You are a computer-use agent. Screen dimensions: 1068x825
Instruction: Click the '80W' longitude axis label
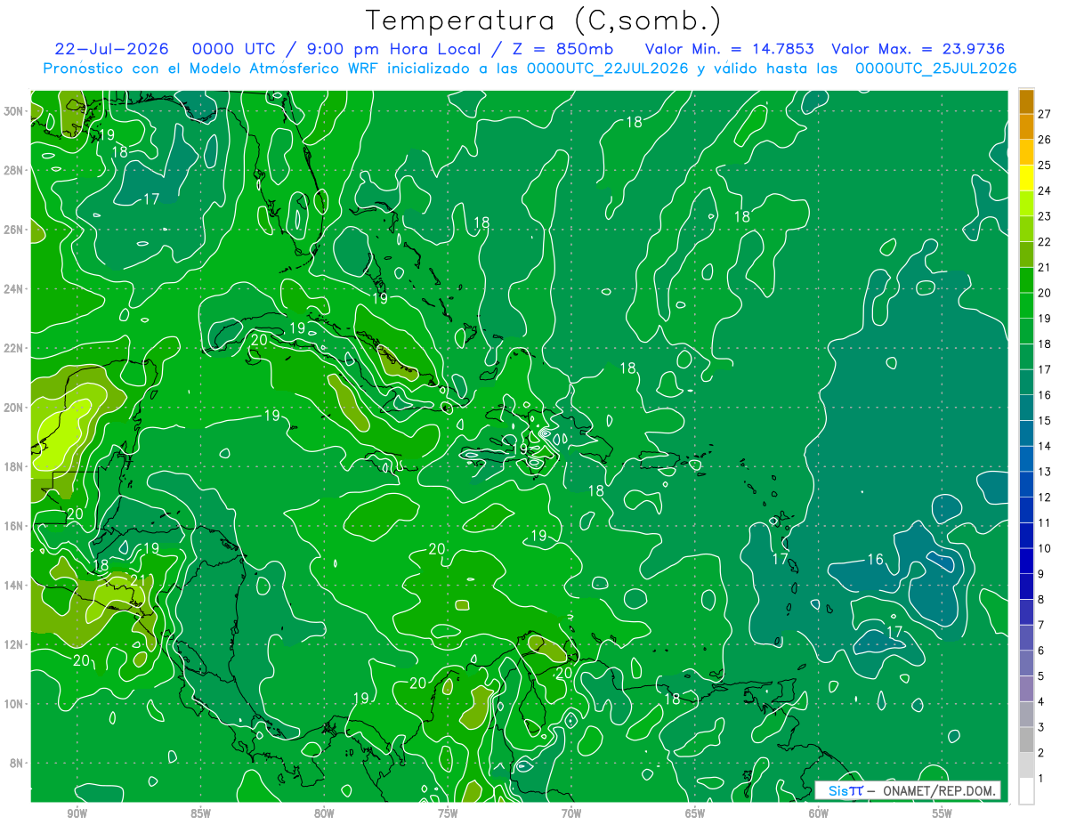pyautogui.click(x=324, y=813)
